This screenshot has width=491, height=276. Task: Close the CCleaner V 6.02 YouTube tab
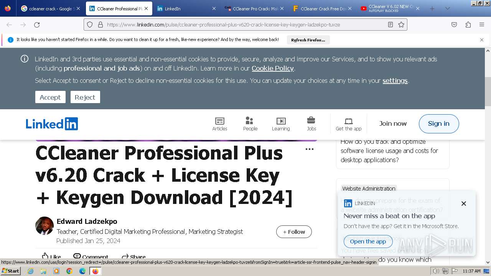[x=418, y=8]
